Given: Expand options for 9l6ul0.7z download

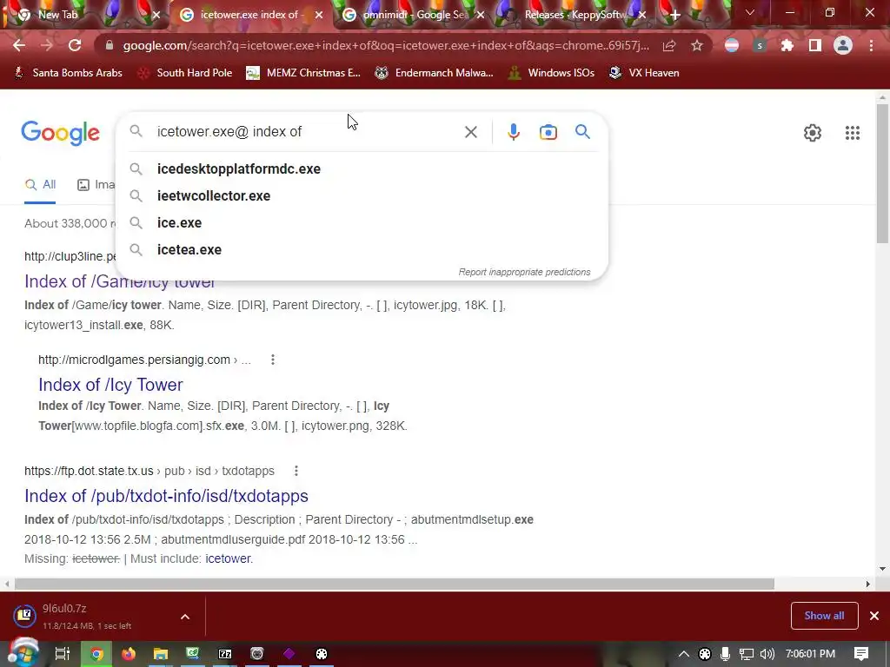Looking at the screenshot, I should point(185,617).
